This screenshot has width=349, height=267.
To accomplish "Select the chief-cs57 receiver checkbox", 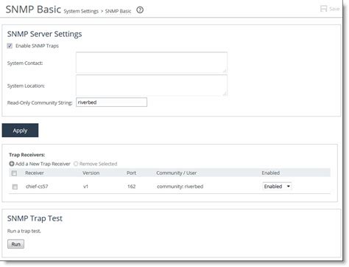I will [x=15, y=187].
